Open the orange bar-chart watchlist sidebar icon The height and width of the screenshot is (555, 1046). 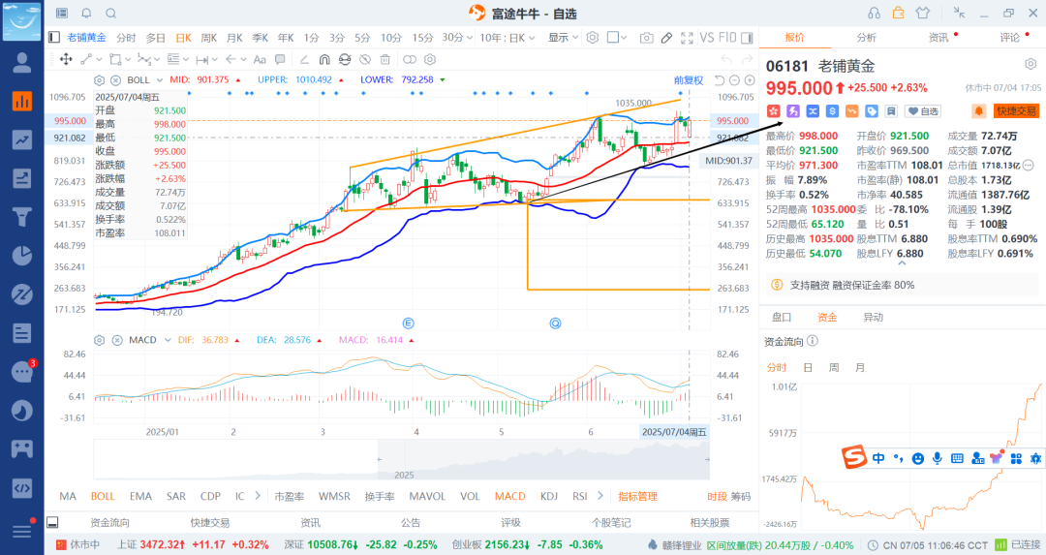pos(22,101)
